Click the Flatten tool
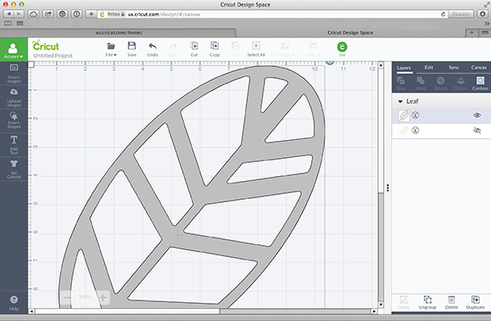This screenshot has width=491, height=321. (460, 84)
